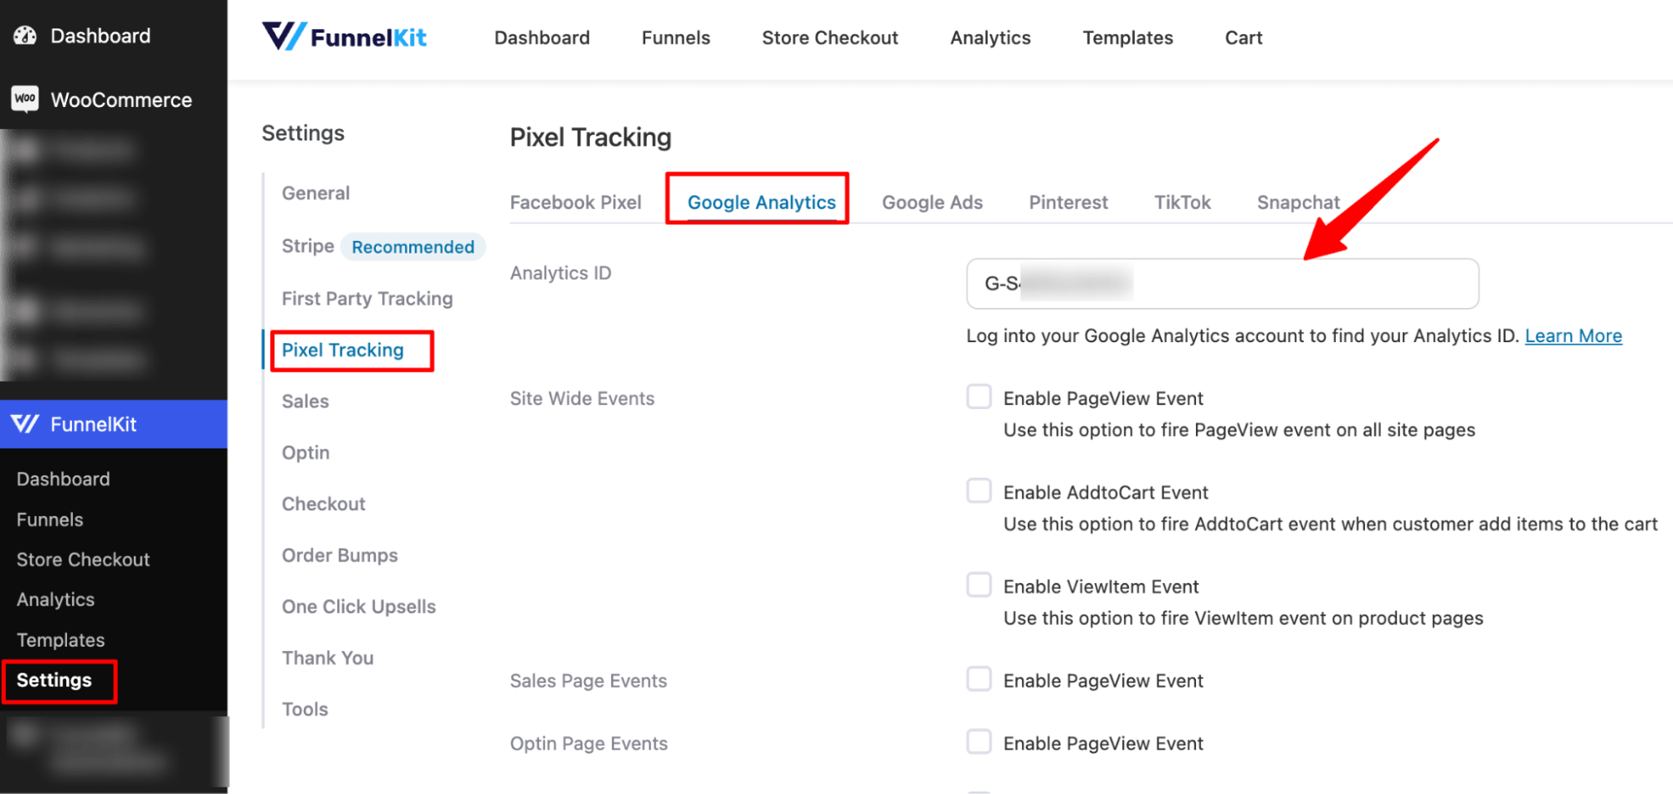Switch to the Pinterest tab

(x=1068, y=202)
